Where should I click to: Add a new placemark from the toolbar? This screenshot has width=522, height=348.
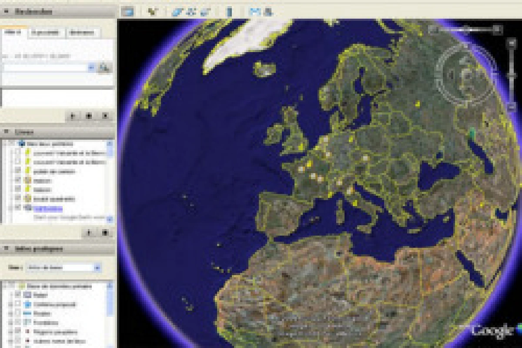(x=152, y=12)
